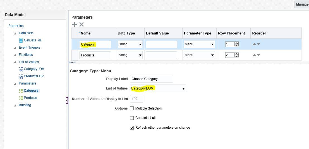
Task: Collapse the Data Sets tree node
Action: (x=15, y=33)
